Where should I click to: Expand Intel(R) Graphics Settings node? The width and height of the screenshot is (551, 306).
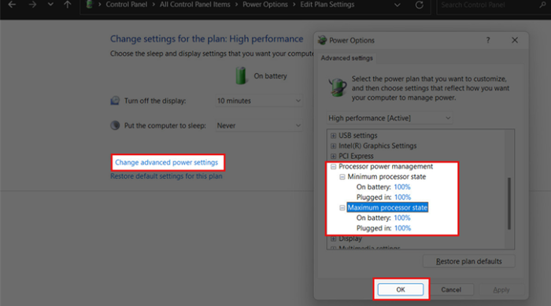tap(333, 146)
